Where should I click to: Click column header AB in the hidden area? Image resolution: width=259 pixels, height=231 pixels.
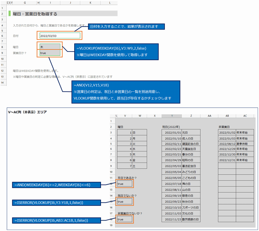coord(227,116)
